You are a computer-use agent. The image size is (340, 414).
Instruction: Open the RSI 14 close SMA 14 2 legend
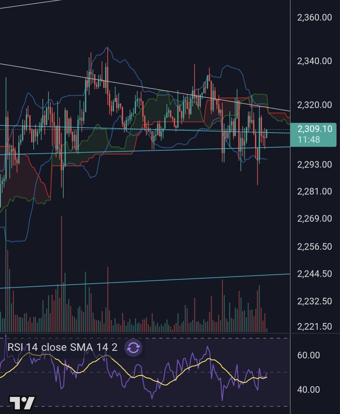pyautogui.click(x=62, y=347)
